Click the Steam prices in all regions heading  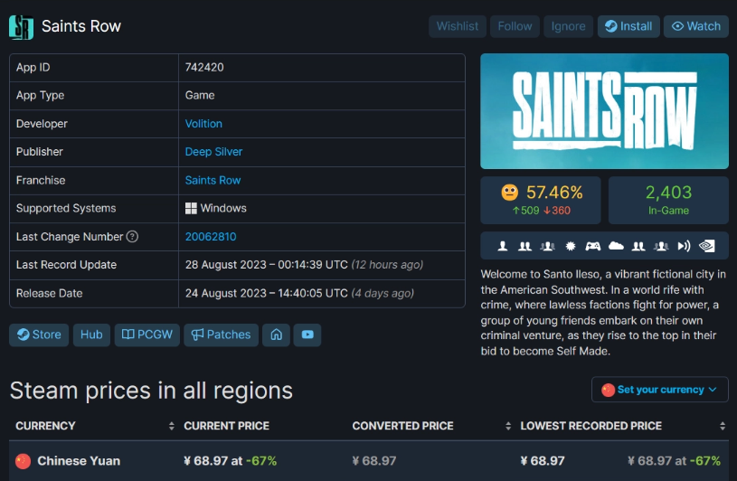[x=151, y=391]
